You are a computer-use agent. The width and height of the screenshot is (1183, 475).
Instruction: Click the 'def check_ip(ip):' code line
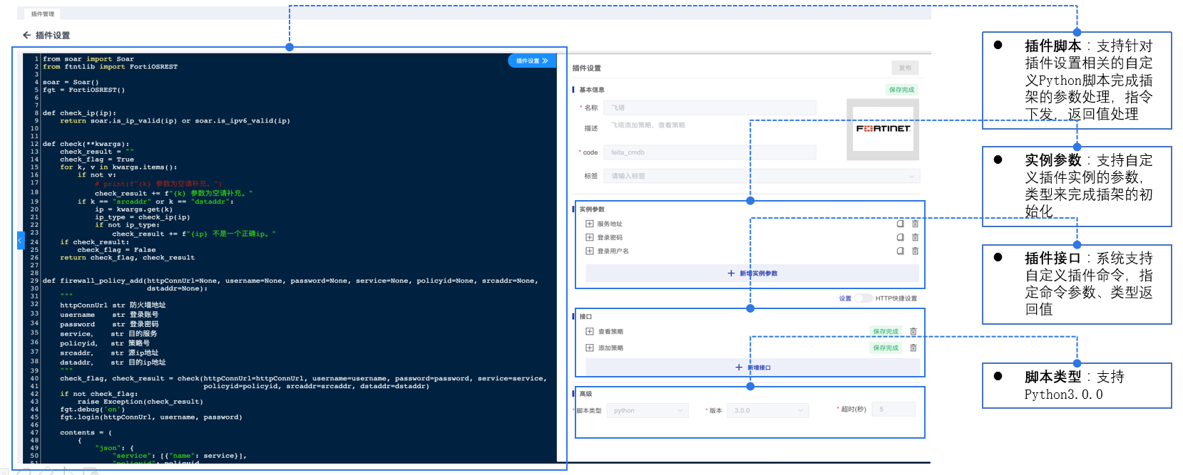79,113
